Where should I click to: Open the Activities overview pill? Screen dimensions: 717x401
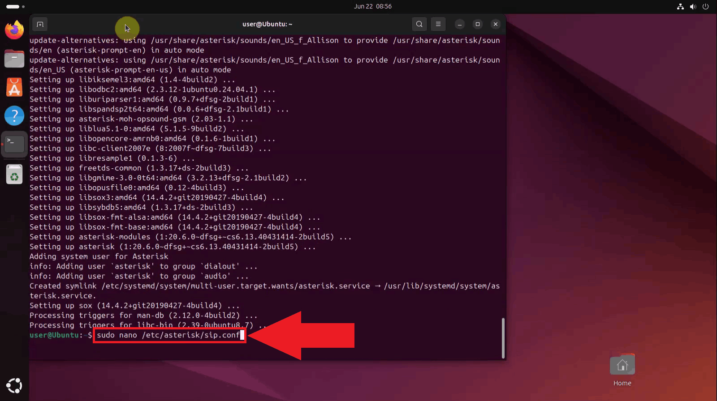tap(15, 7)
